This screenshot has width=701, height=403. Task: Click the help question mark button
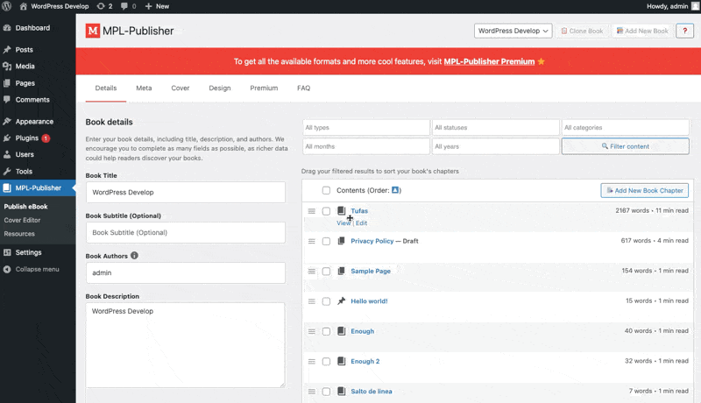pos(684,31)
